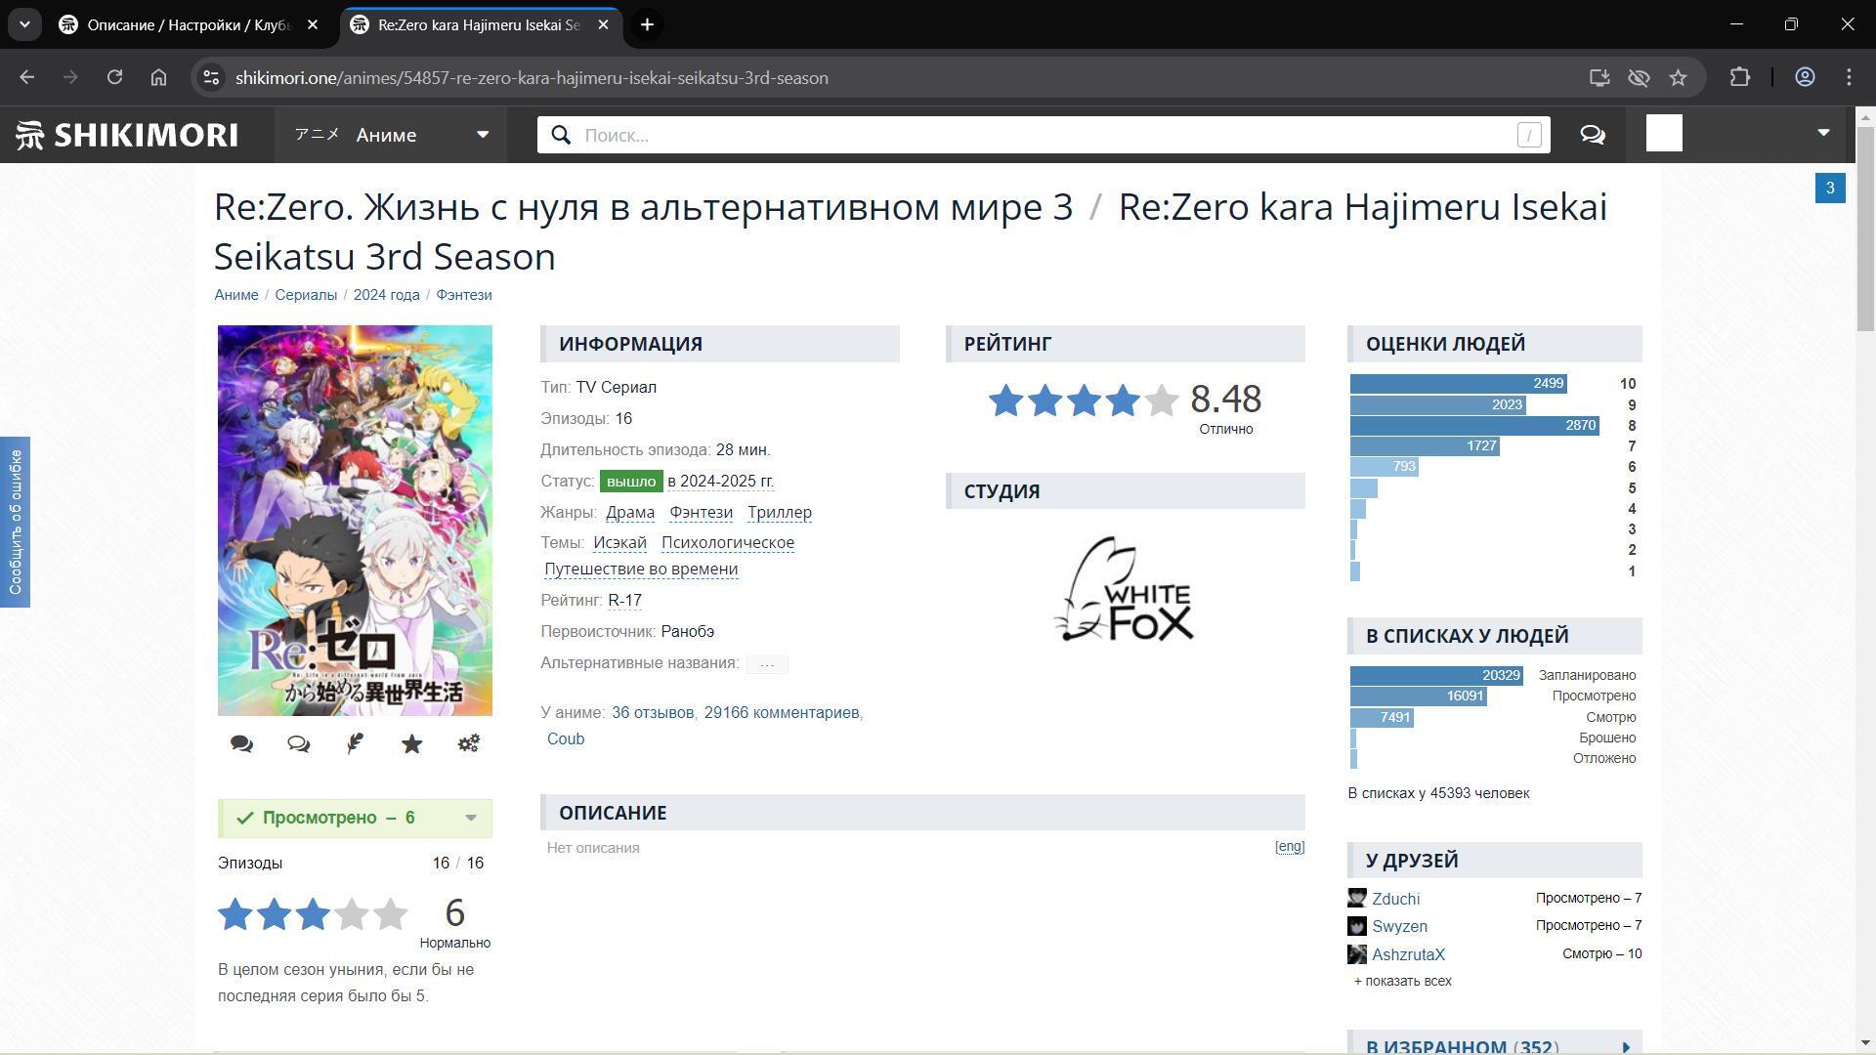Click the solid speech bubbles icon below the poster

coord(241,744)
